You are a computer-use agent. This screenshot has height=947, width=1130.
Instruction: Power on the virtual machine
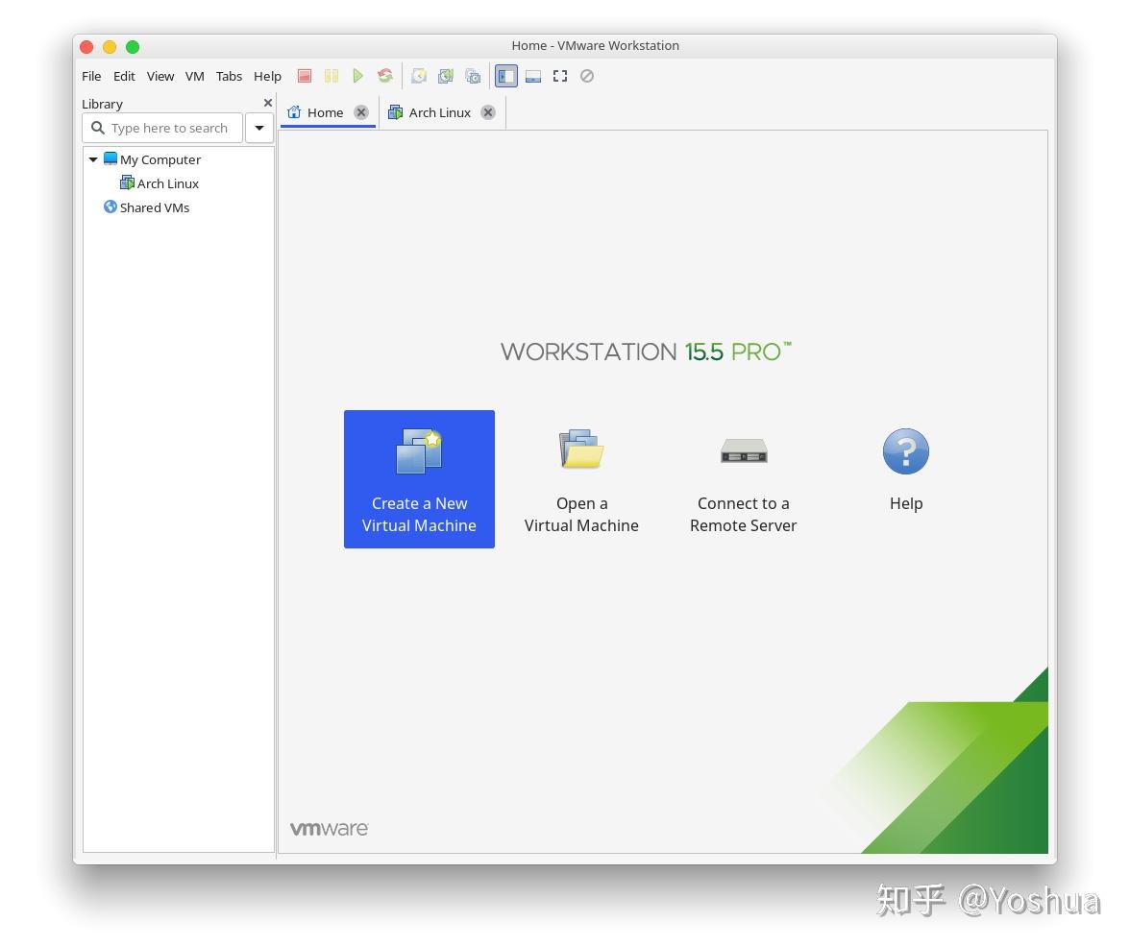pos(357,76)
